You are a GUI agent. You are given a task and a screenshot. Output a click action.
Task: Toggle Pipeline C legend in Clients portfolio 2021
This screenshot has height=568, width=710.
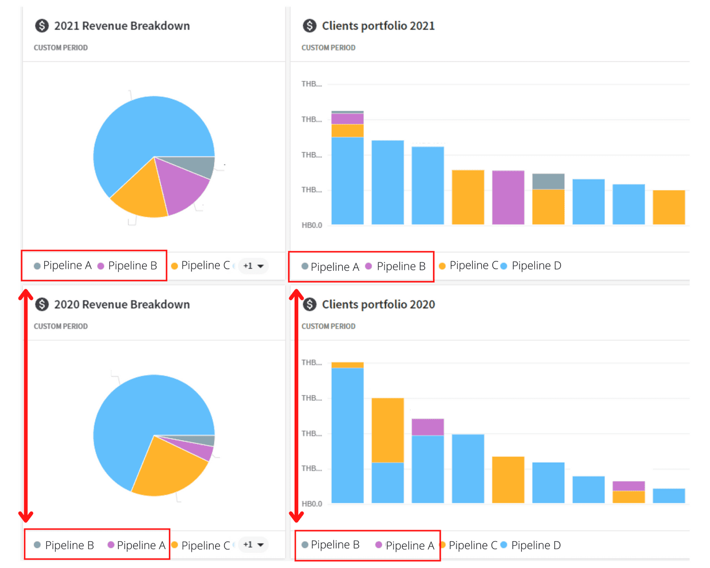pyautogui.click(x=469, y=266)
